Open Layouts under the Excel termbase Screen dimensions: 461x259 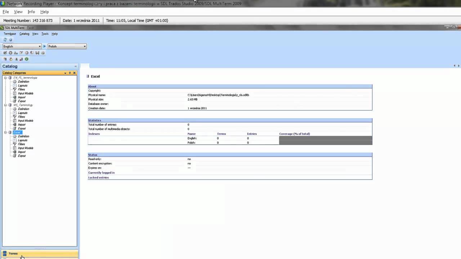[23, 140]
